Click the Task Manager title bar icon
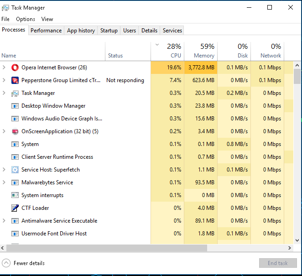 (5, 8)
